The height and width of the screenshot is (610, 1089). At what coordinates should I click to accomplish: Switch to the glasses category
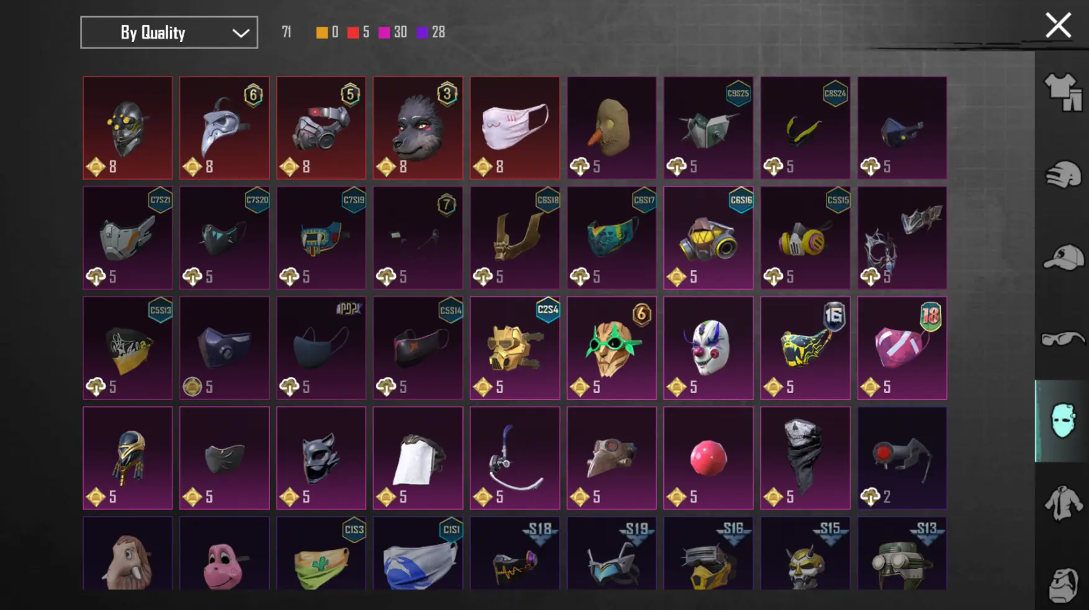[1062, 338]
